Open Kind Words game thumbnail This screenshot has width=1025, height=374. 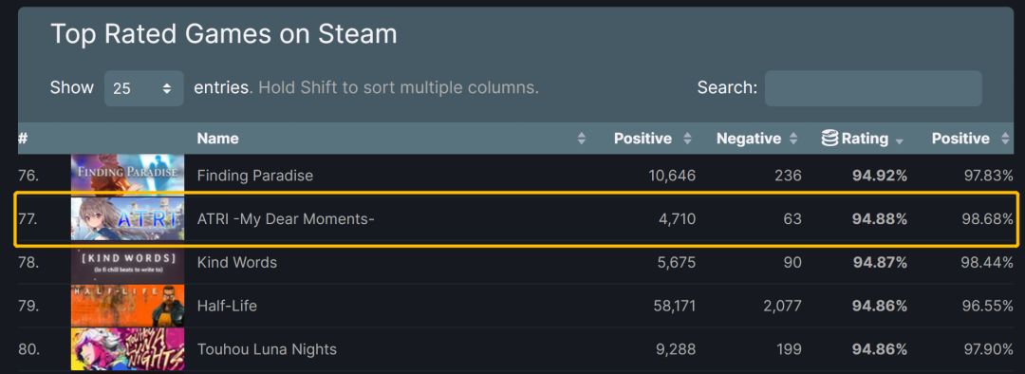point(127,262)
